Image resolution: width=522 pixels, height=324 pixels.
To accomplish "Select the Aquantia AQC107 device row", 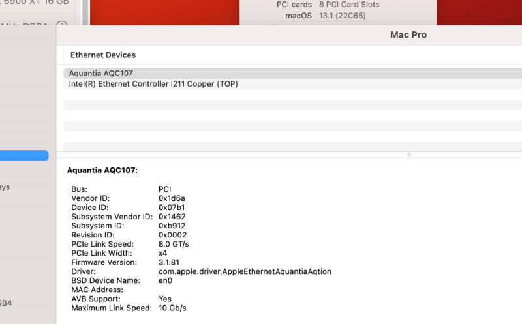I will click(x=292, y=74).
